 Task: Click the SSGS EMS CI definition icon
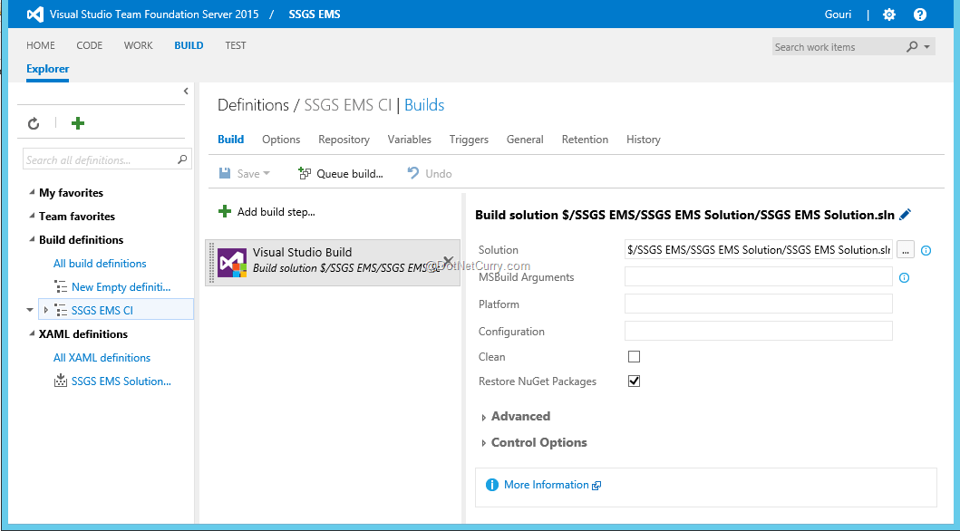pyautogui.click(x=60, y=310)
